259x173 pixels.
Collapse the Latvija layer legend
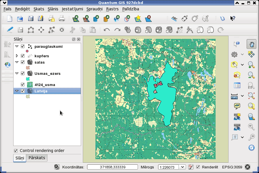[x=17, y=91]
